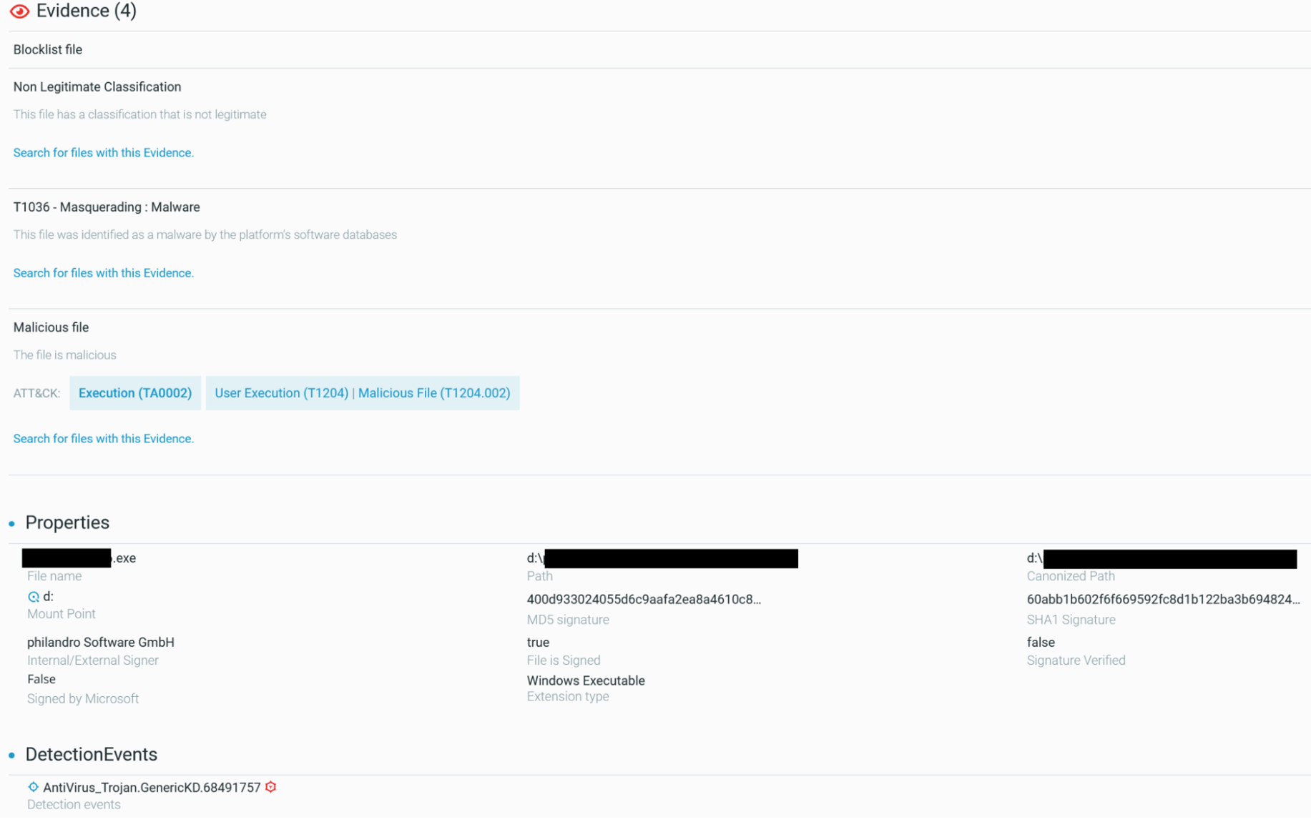Open the Malicious File (T1204.002) technique tag
The image size is (1311, 822).
point(435,392)
